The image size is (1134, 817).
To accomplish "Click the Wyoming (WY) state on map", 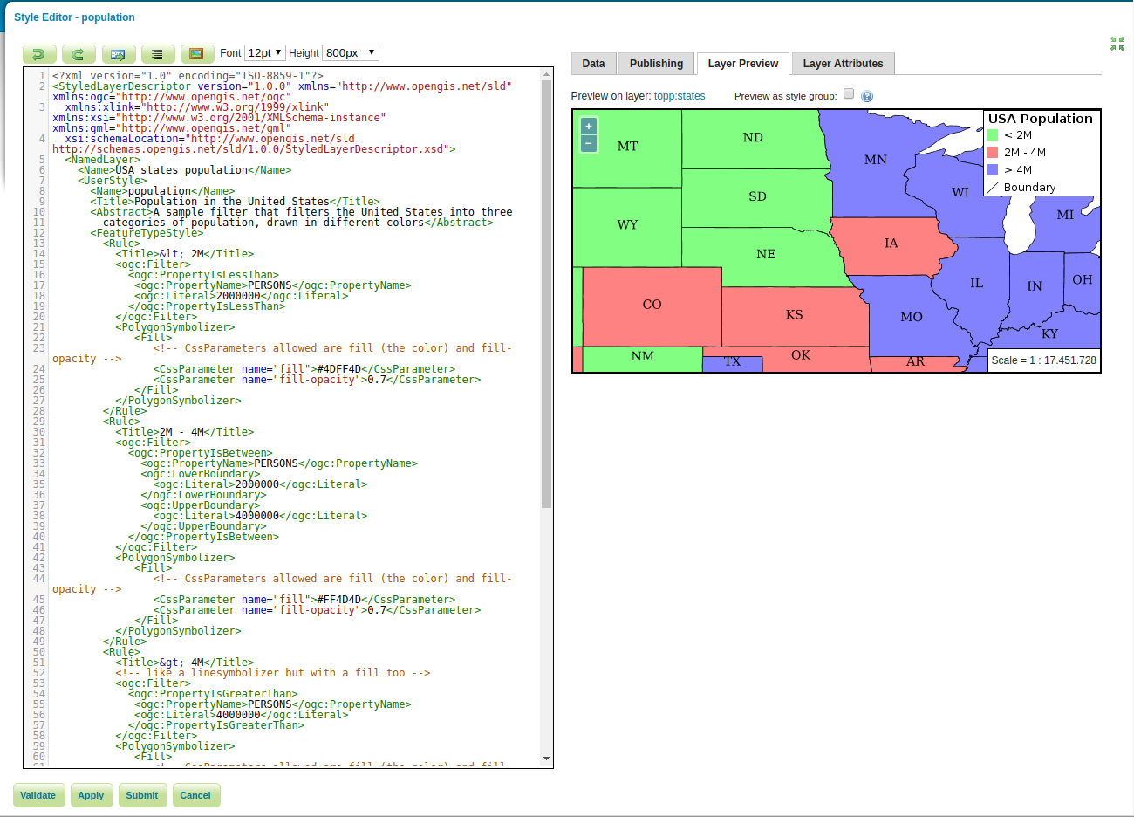I will point(627,225).
